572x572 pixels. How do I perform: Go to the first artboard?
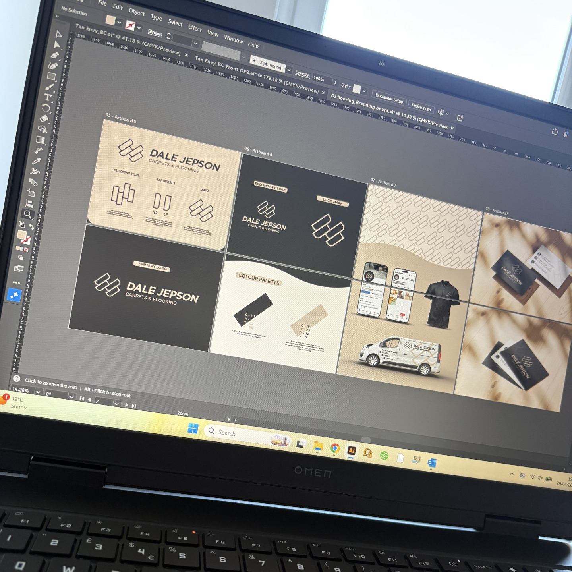82,398
